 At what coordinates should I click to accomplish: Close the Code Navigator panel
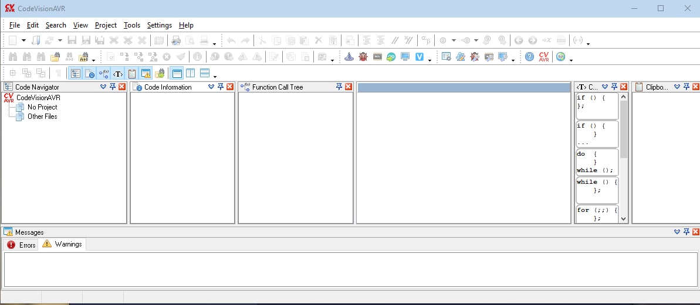coord(122,87)
